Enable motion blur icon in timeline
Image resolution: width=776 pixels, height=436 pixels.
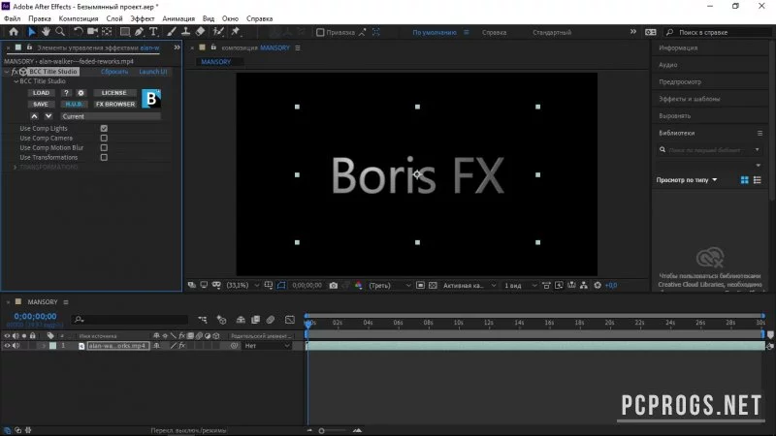pyautogui.click(x=271, y=320)
